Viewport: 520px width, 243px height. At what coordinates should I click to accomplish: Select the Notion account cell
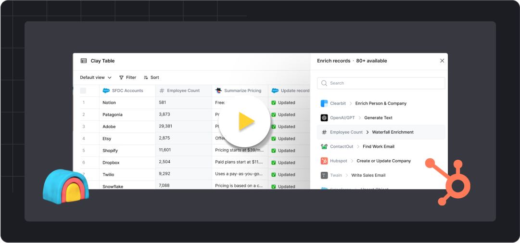pyautogui.click(x=127, y=103)
